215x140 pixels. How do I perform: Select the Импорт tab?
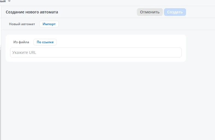click(x=49, y=24)
